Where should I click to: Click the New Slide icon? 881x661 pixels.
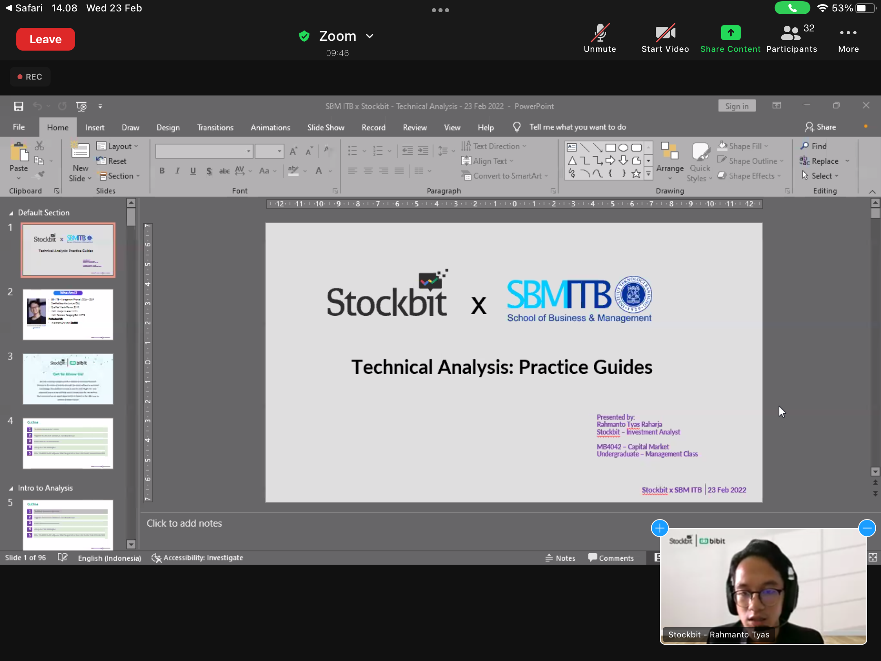[x=80, y=151]
